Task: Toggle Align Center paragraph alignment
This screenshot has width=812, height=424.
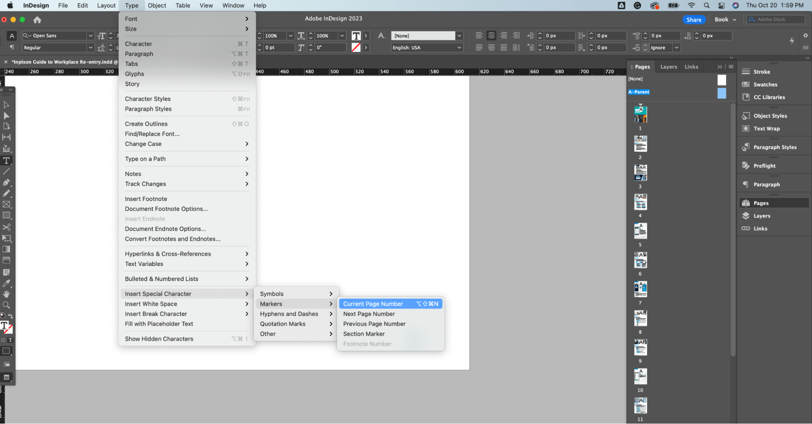Action: [492, 36]
